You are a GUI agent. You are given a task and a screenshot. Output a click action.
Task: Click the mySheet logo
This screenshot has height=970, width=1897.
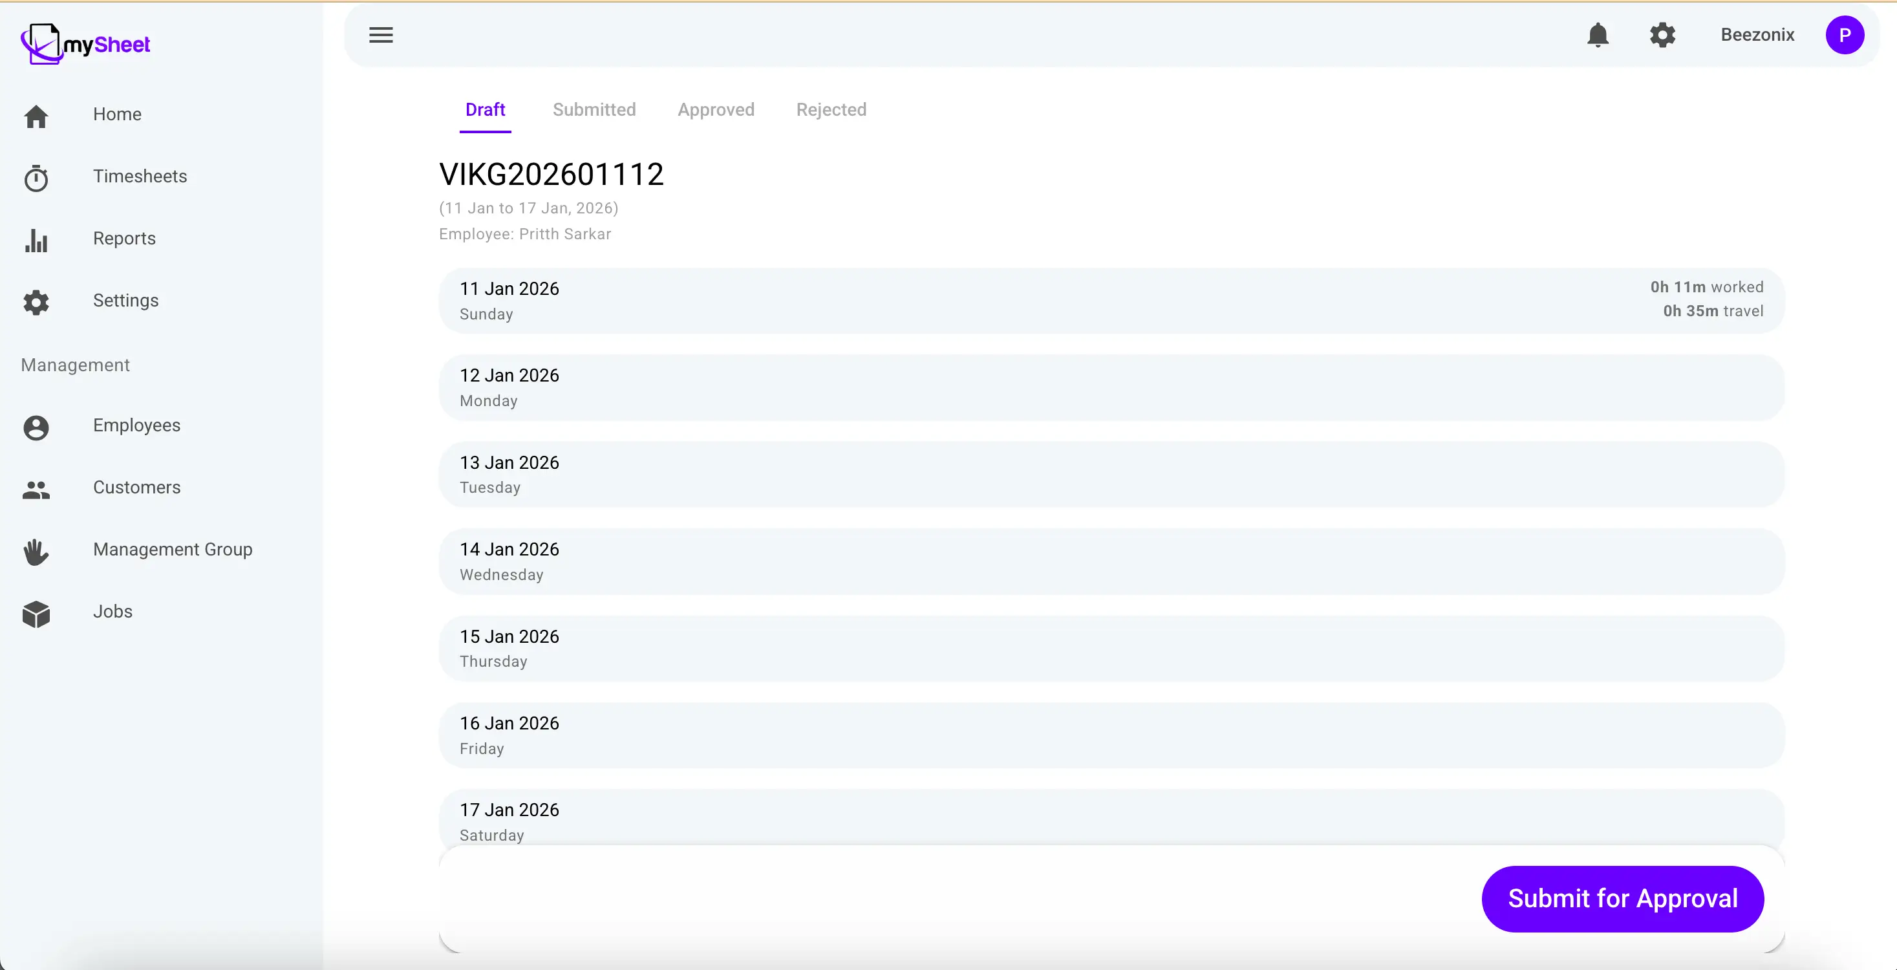click(85, 43)
